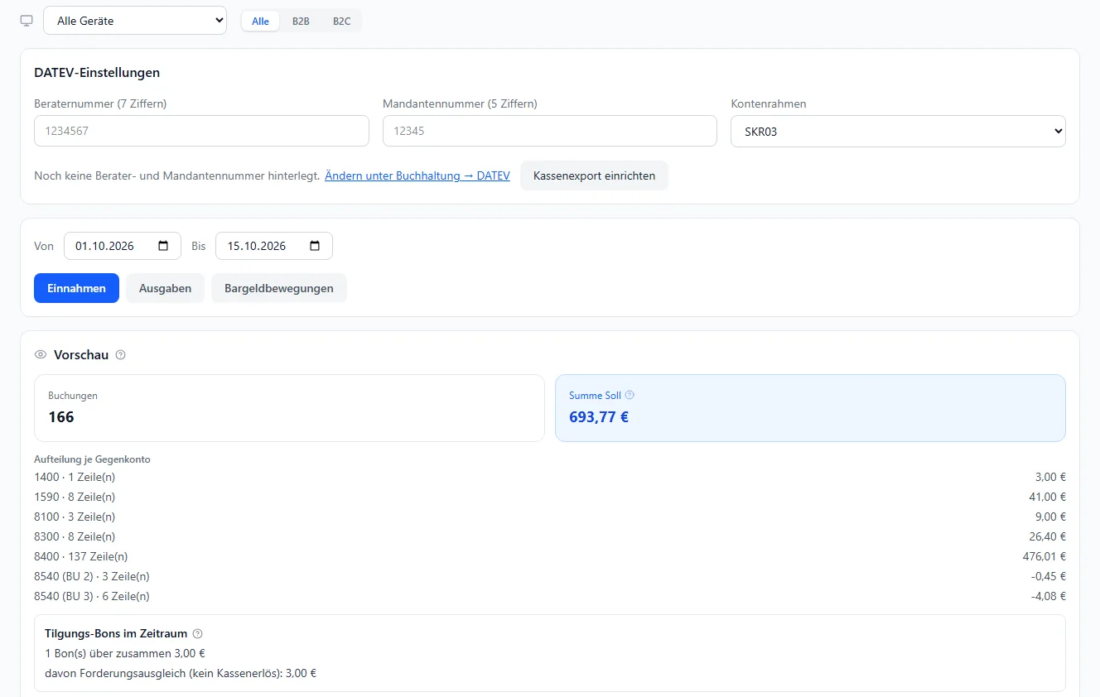Show the Bargeldbewegungen tab
The image size is (1100, 697).
click(x=279, y=288)
